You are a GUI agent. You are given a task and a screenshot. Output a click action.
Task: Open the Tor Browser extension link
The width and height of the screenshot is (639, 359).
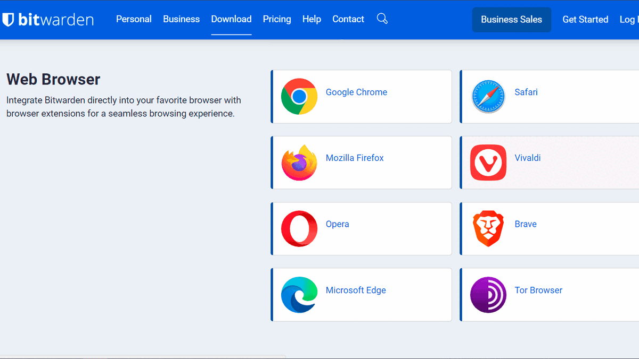pos(538,290)
